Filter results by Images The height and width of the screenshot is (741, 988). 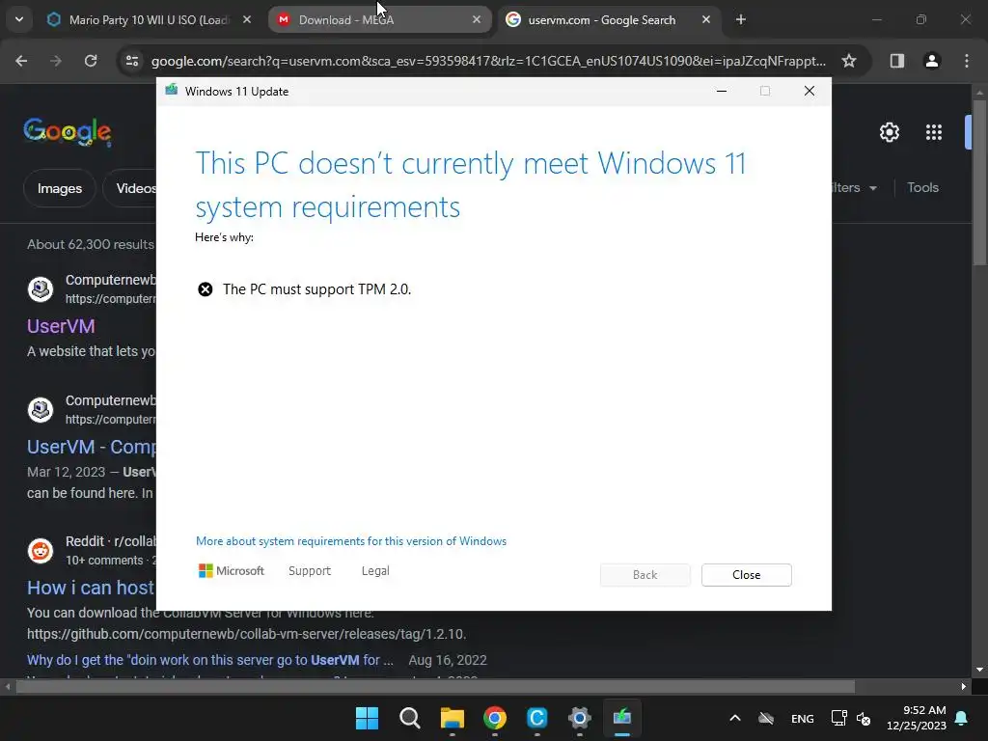coord(59,188)
